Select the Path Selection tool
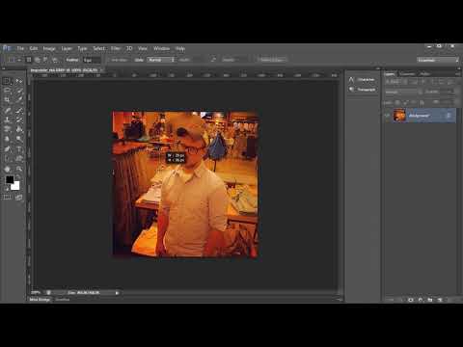Screen dimensions: 463x347 coord(7,158)
